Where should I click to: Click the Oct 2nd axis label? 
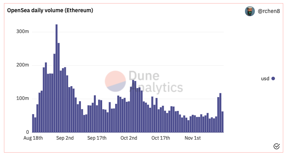(129, 138)
